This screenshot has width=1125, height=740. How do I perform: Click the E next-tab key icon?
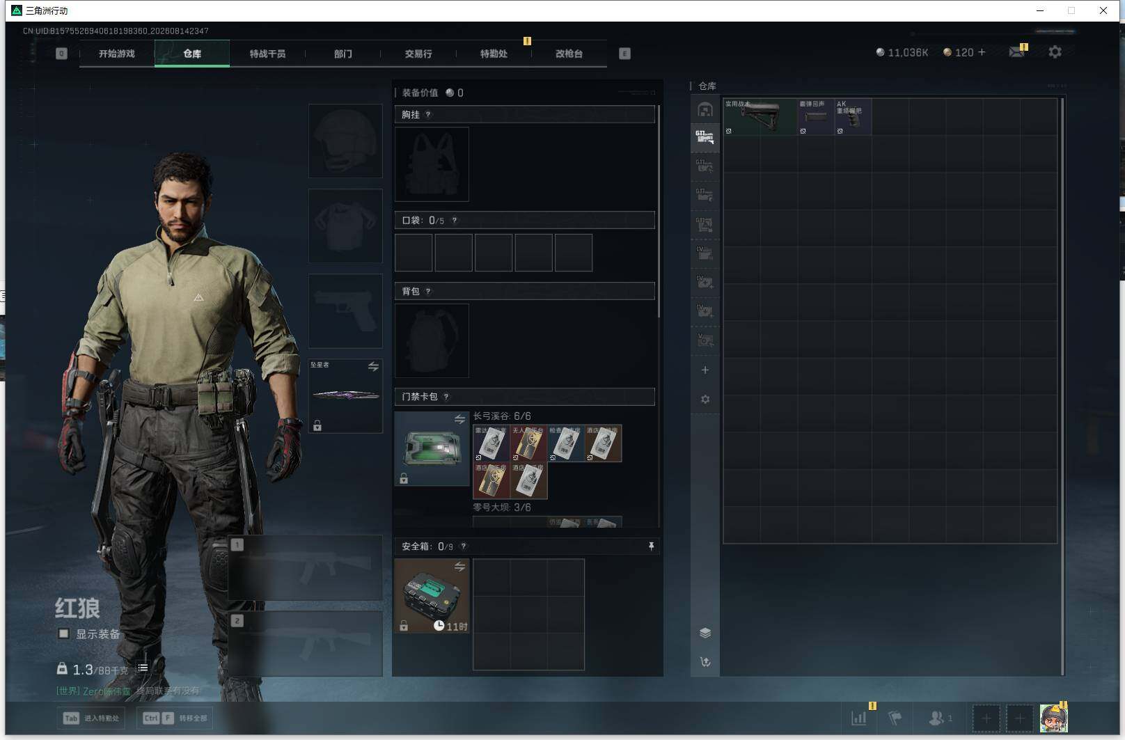(x=624, y=54)
